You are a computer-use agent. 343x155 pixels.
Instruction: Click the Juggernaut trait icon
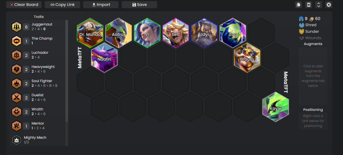tap(17, 27)
